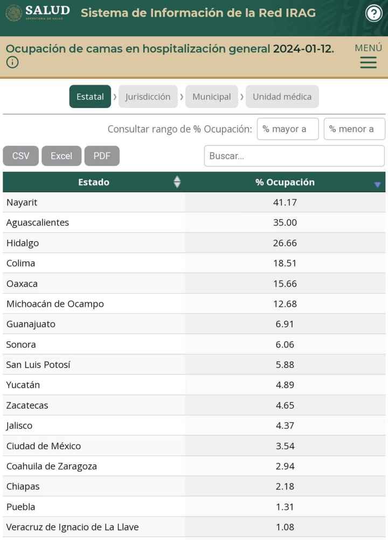The width and height of the screenshot is (388, 540).
Task: Toggle % Ocupación descending sort arrow
Action: [x=377, y=185]
